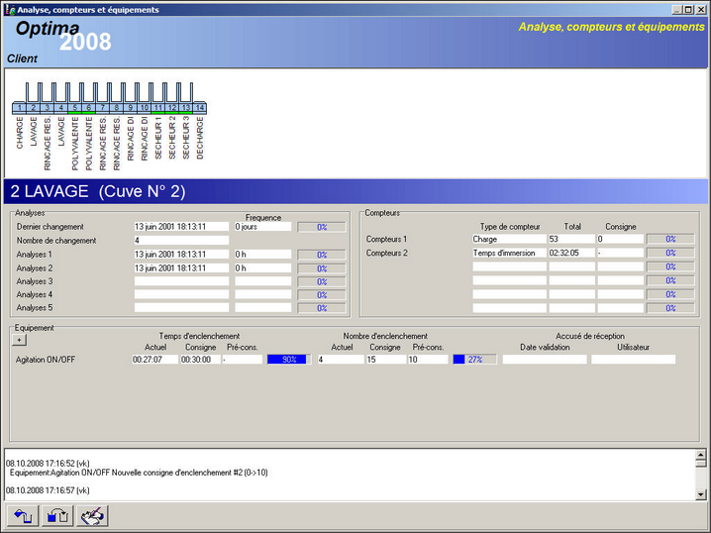Image resolution: width=711 pixels, height=533 pixels.
Task: Click Compteurs 1 Consigne field '0'
Action: point(620,239)
